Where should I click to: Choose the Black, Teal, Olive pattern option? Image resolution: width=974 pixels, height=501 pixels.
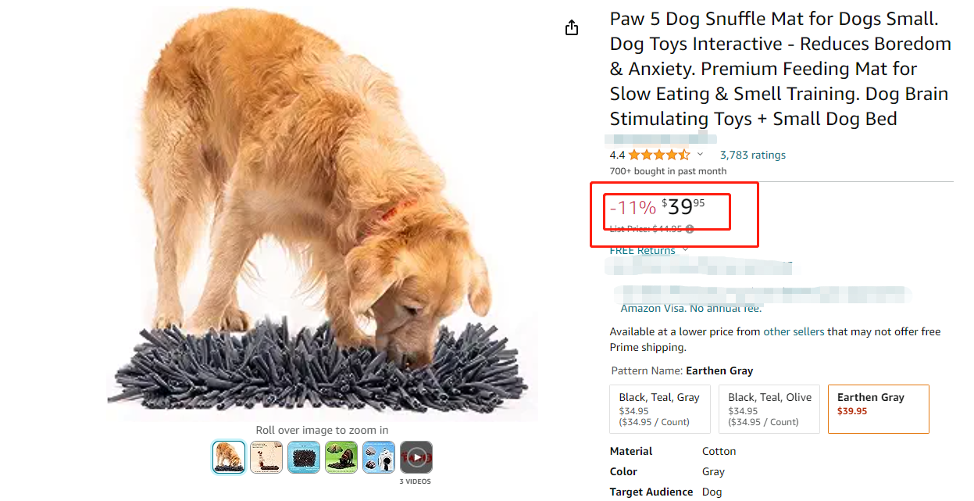(769, 409)
